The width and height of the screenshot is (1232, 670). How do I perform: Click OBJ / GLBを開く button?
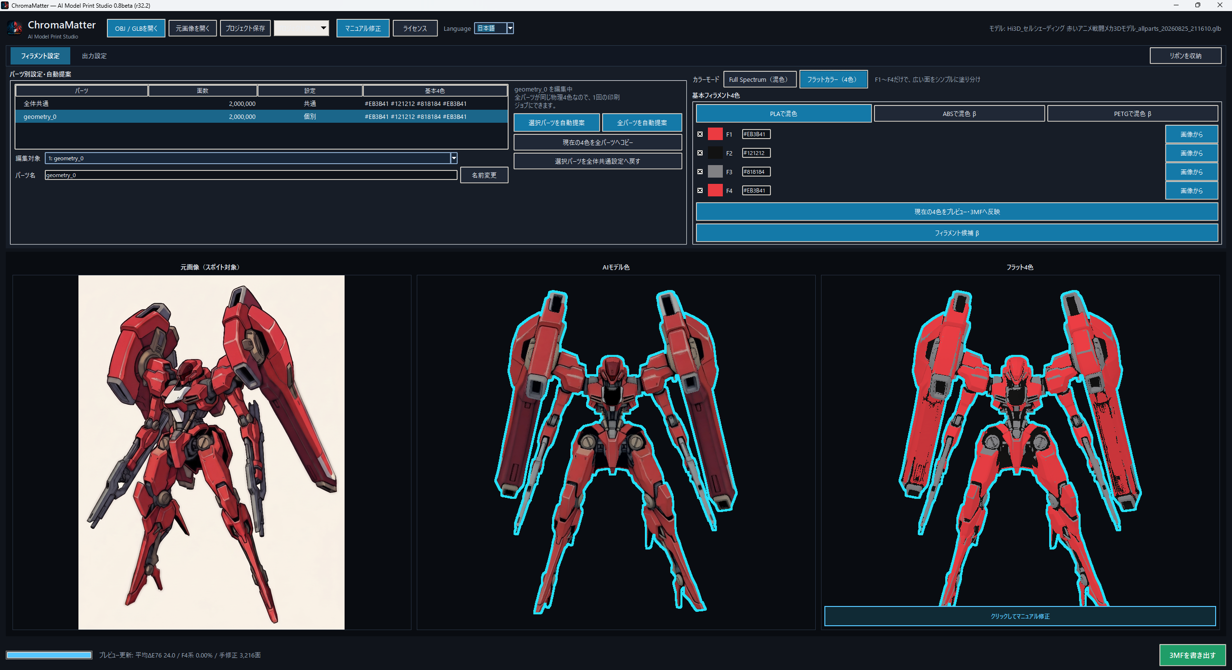click(x=136, y=28)
